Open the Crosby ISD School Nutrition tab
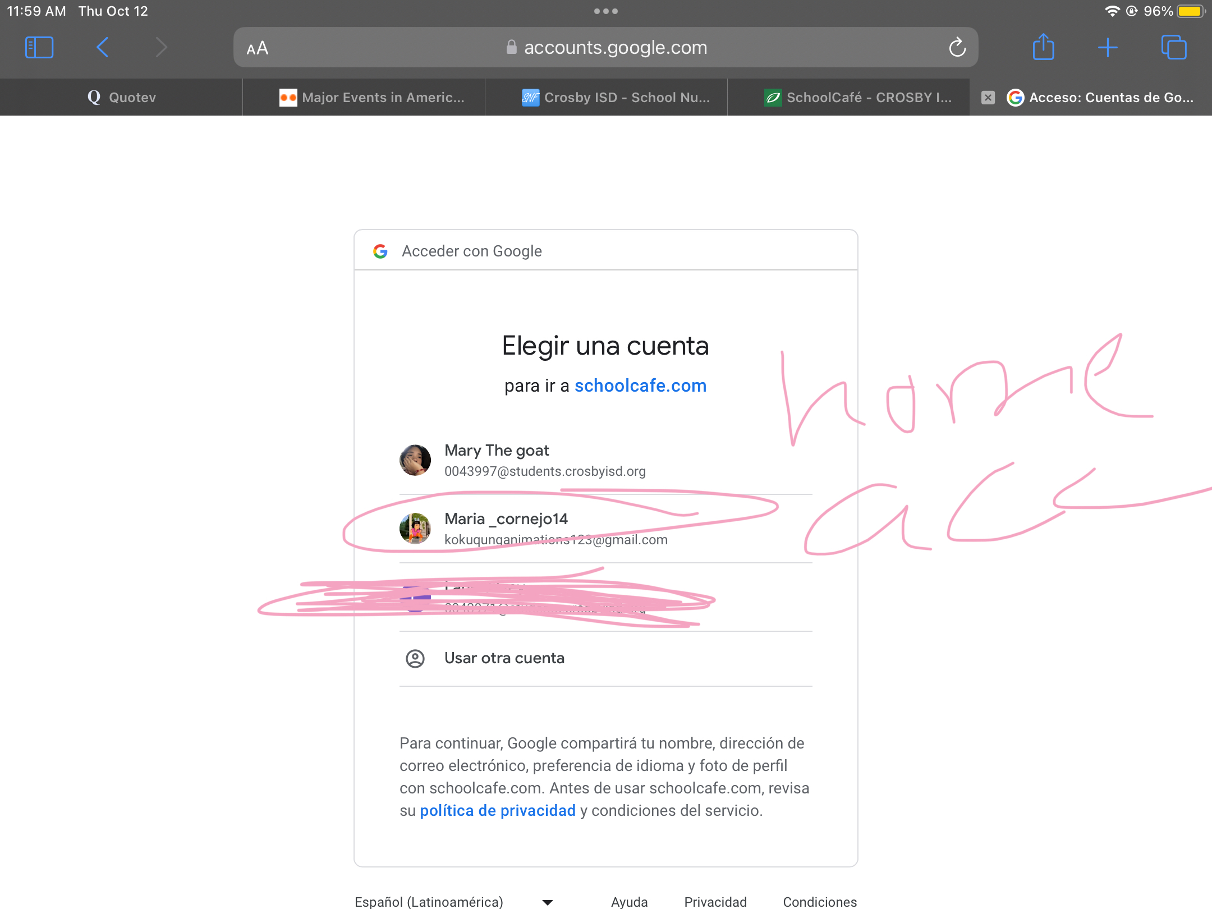 (616, 98)
